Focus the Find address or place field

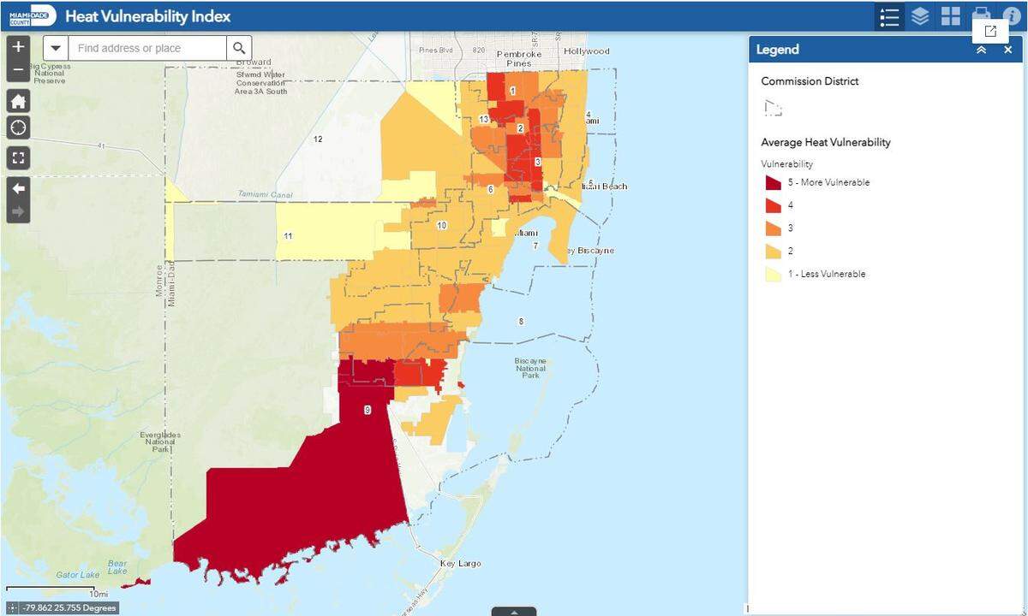pos(147,48)
